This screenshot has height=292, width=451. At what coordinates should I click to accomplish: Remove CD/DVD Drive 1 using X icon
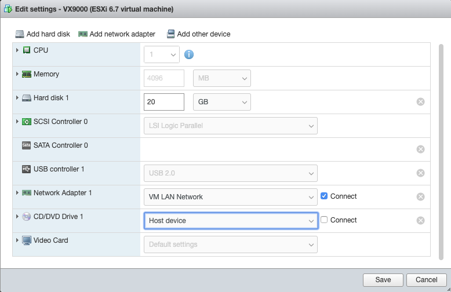pos(421,220)
